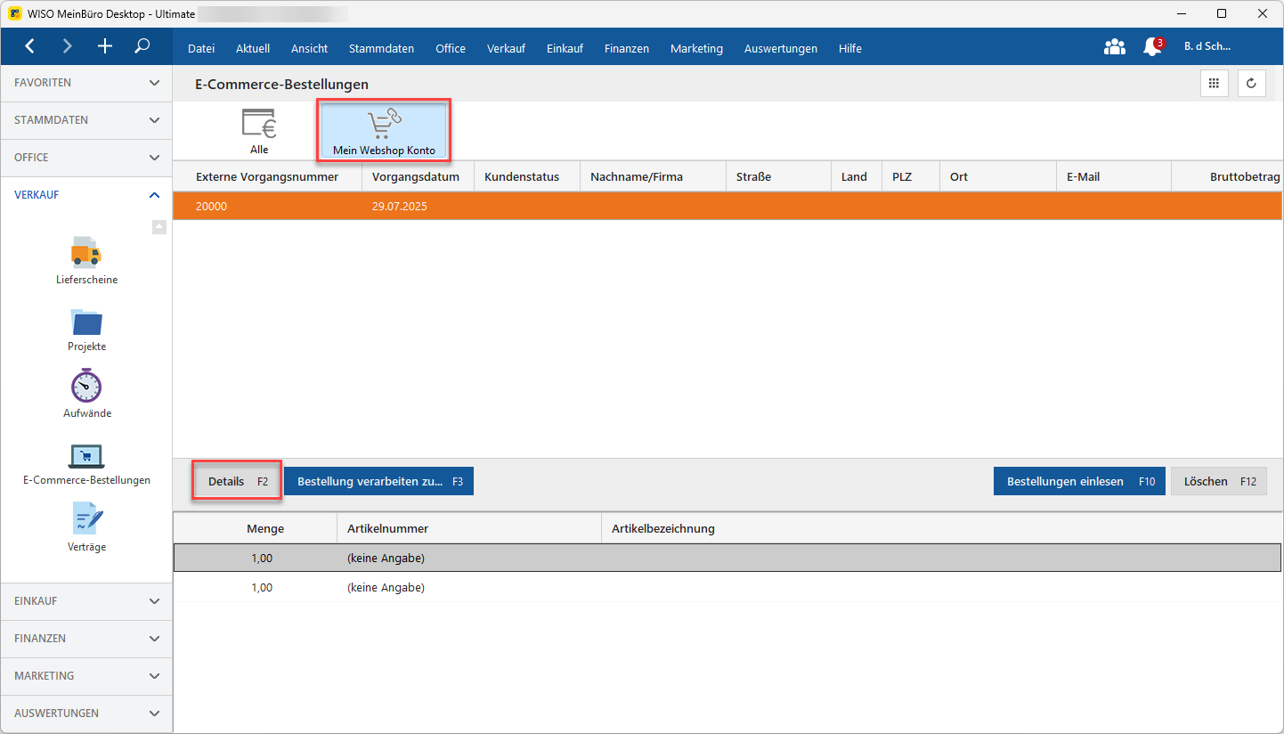Create new item with plus icon
Viewport: 1284px width, 734px height.
105,46
